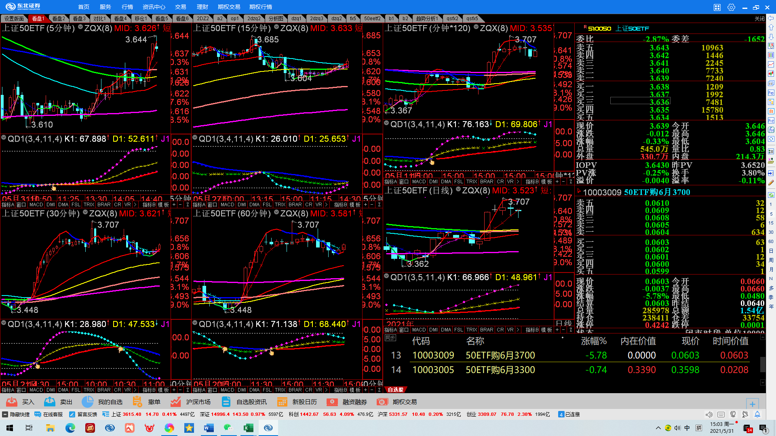Open 指标A selector under 日线 chart
This screenshot has height=436, width=776.
[390, 330]
